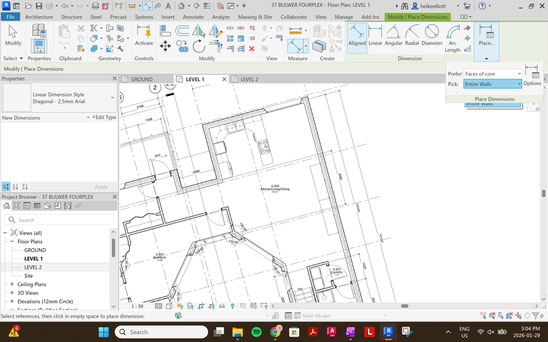Expand the Ceiling Plans tree node
The height and width of the screenshot is (342, 548).
point(12,284)
